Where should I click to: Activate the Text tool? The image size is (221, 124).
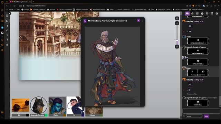click(7, 35)
